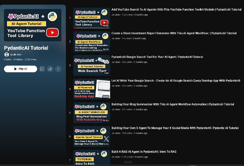The height and width of the screenshot is (166, 244).
Task: Open the Blog Post Summarizer video thumbnail
Action: point(92,113)
